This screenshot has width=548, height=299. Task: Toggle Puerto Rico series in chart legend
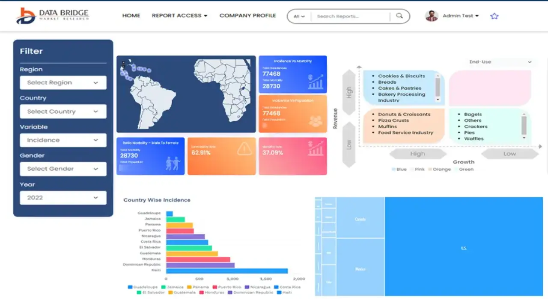tap(227, 287)
